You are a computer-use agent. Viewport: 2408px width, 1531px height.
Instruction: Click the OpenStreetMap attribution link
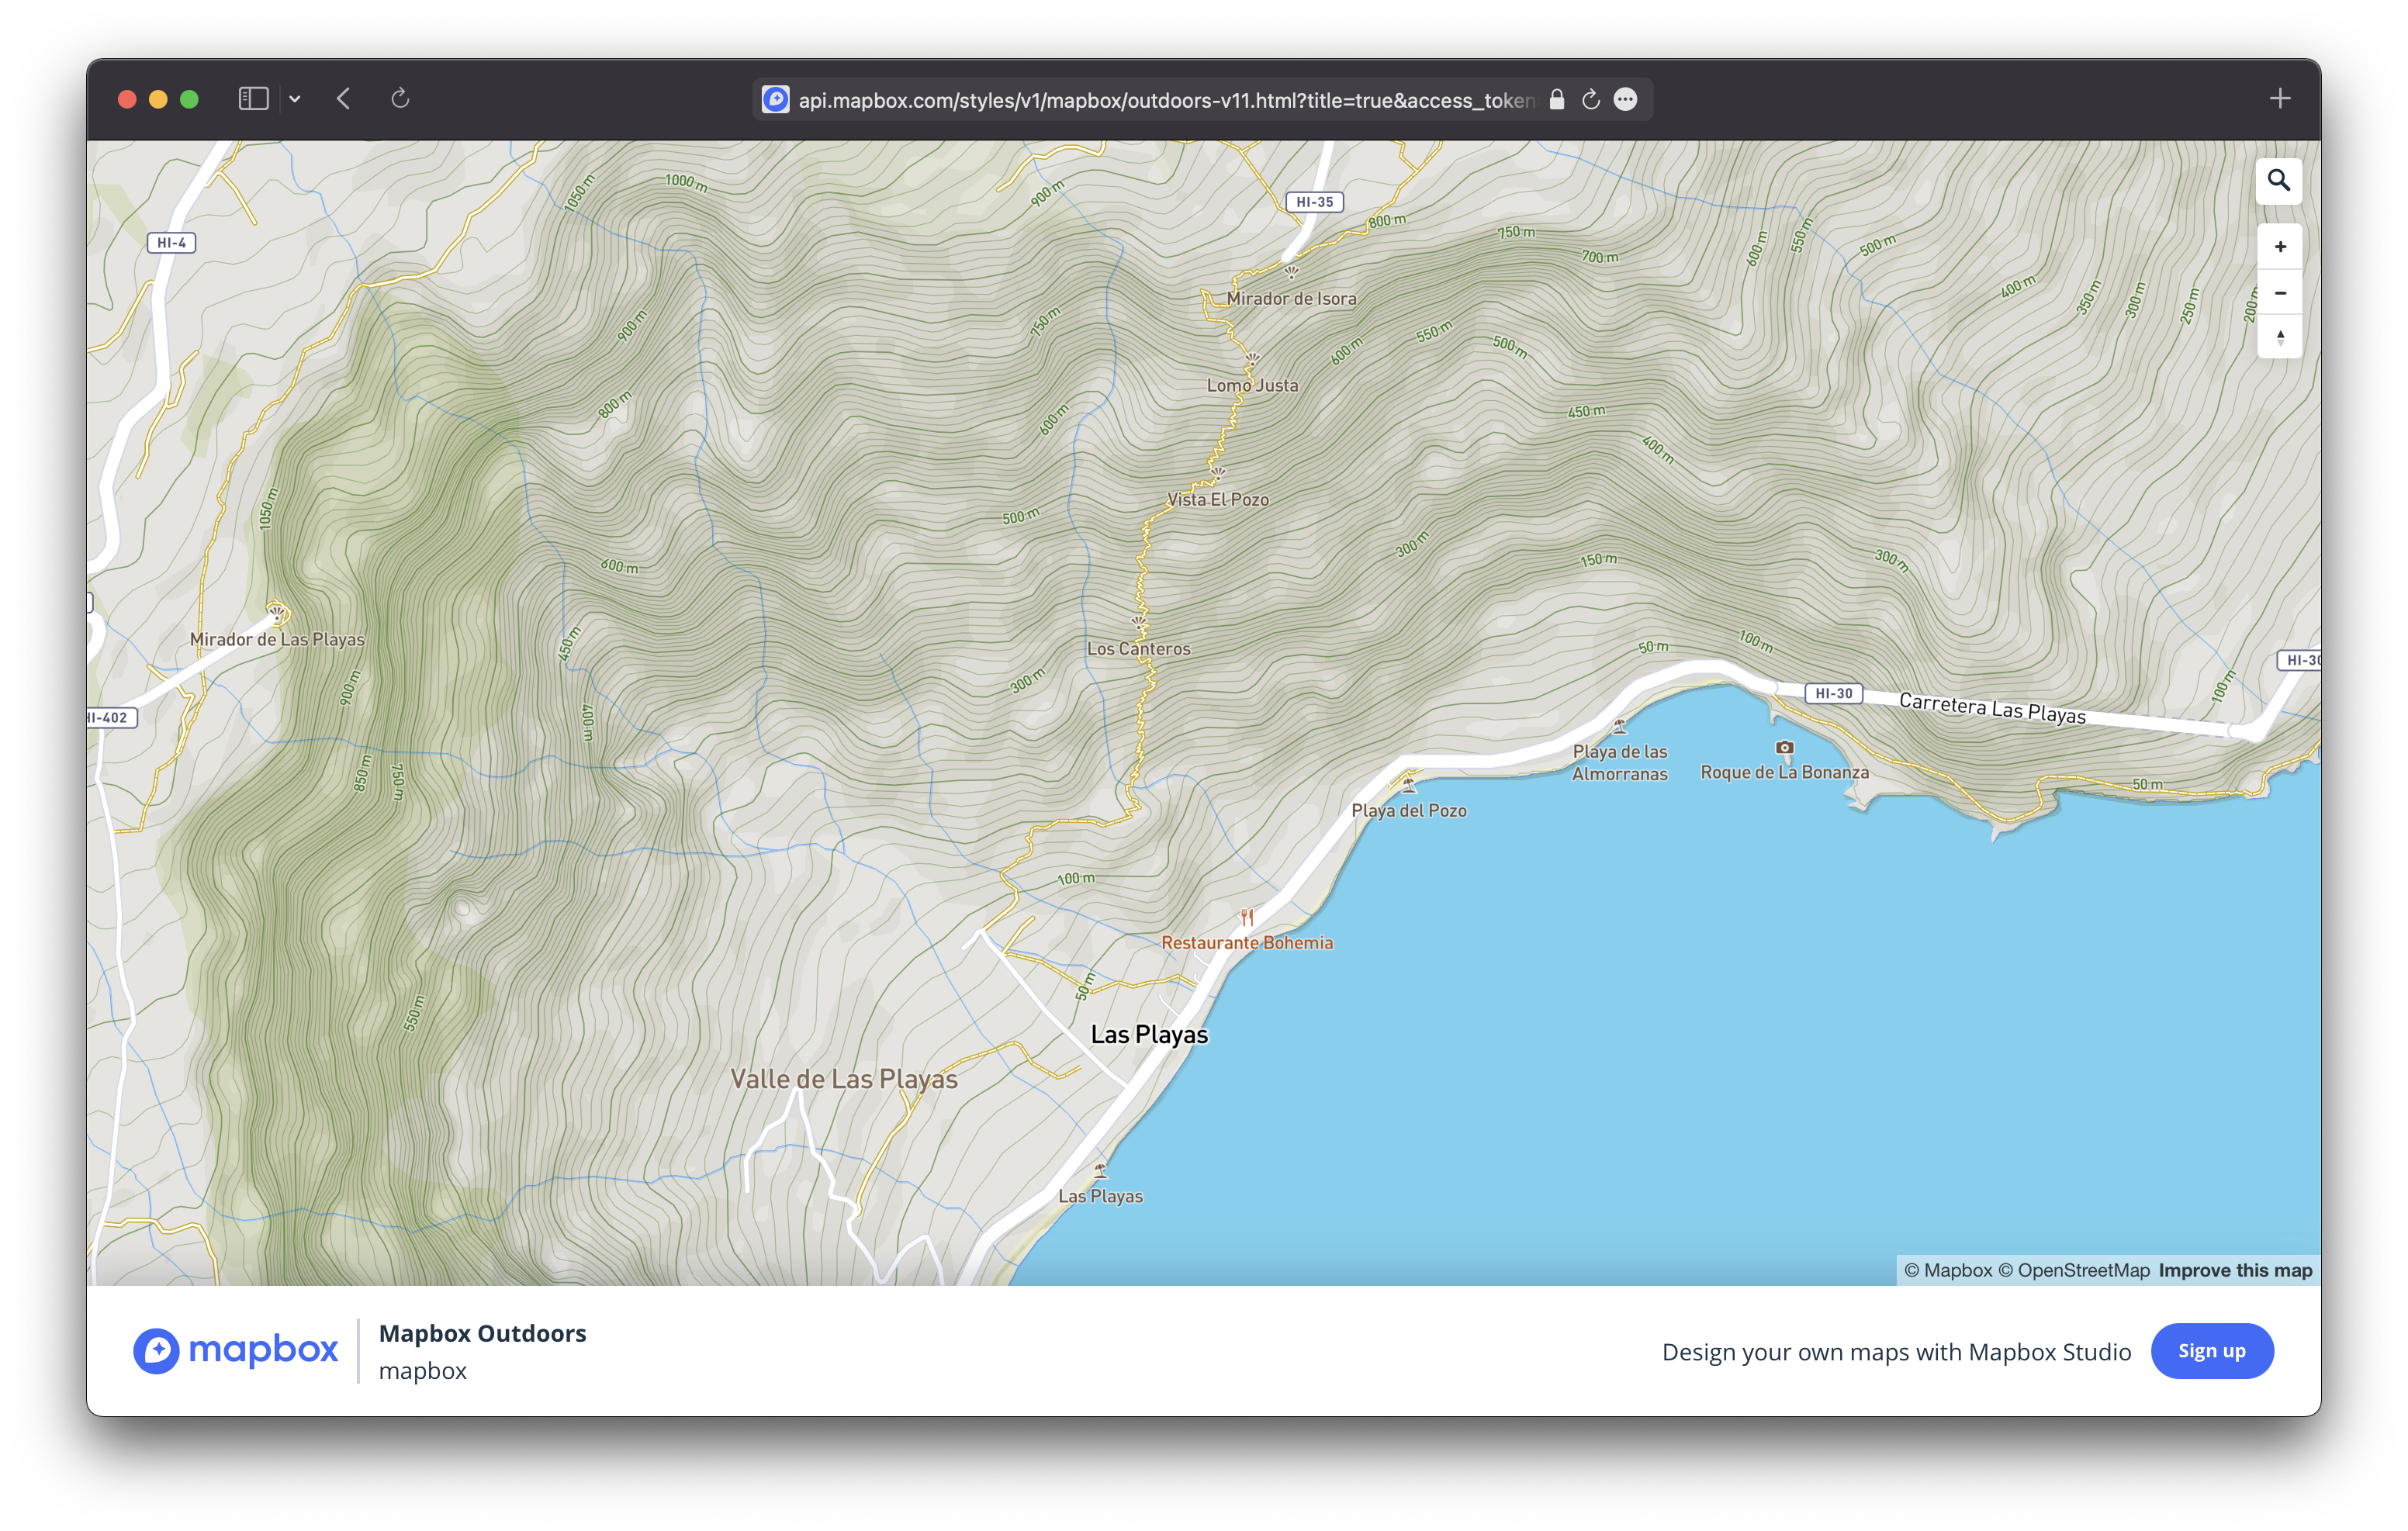[2077, 1270]
